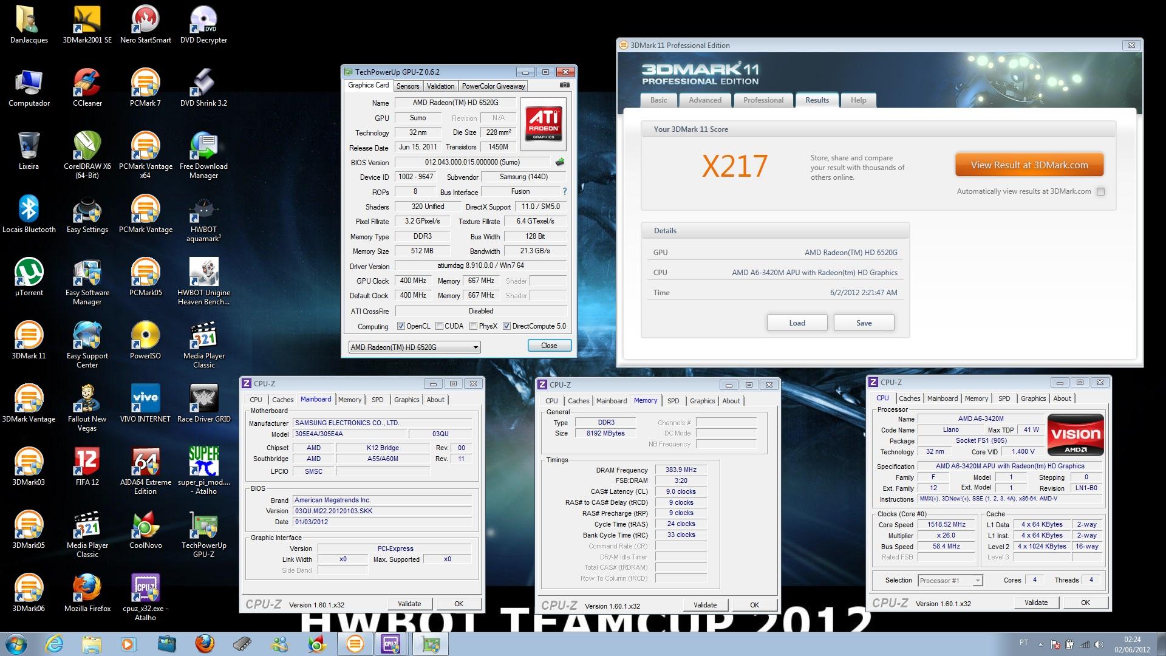Open Windows Explorer folder on the taskbar
Viewport: 1166px width, 656px height.
pos(92,644)
